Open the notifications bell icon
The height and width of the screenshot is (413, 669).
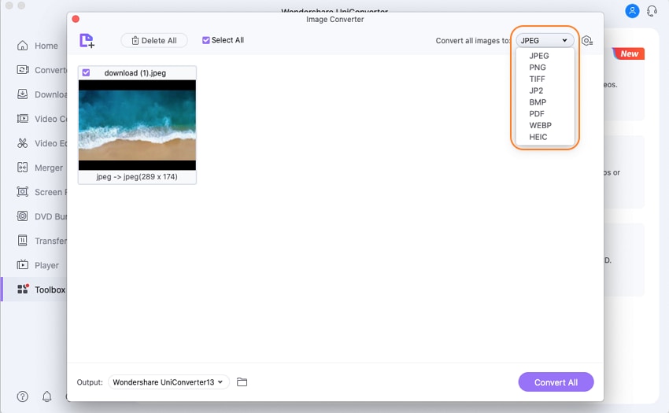pos(47,396)
